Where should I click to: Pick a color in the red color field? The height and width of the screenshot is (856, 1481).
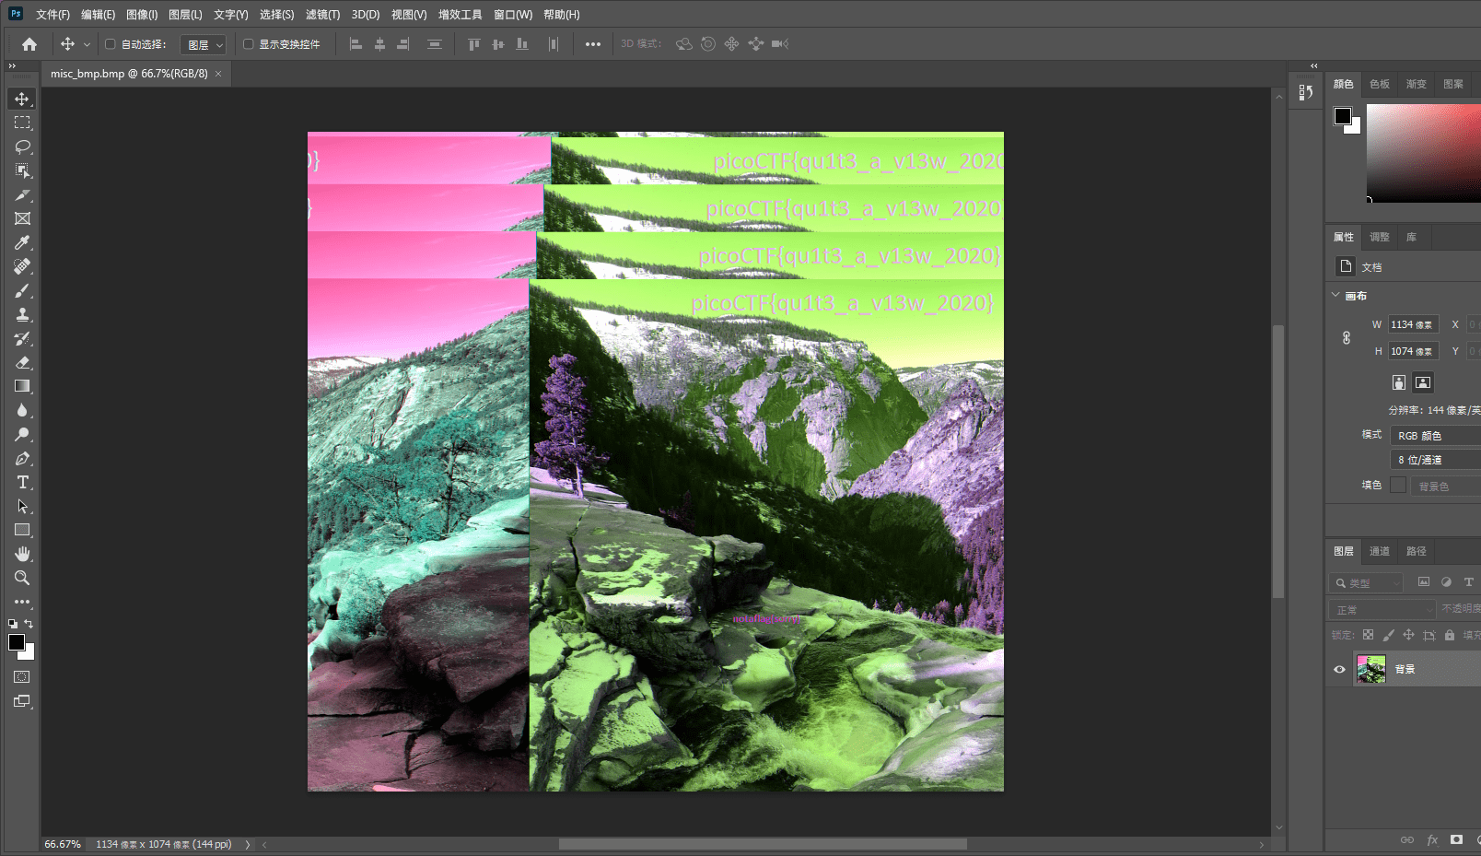[x=1423, y=153]
